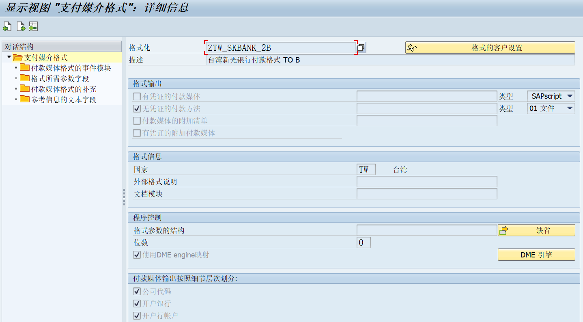This screenshot has height=322, width=583.
Task: Uncheck the 公司代码 checkbox
Action: 137,291
